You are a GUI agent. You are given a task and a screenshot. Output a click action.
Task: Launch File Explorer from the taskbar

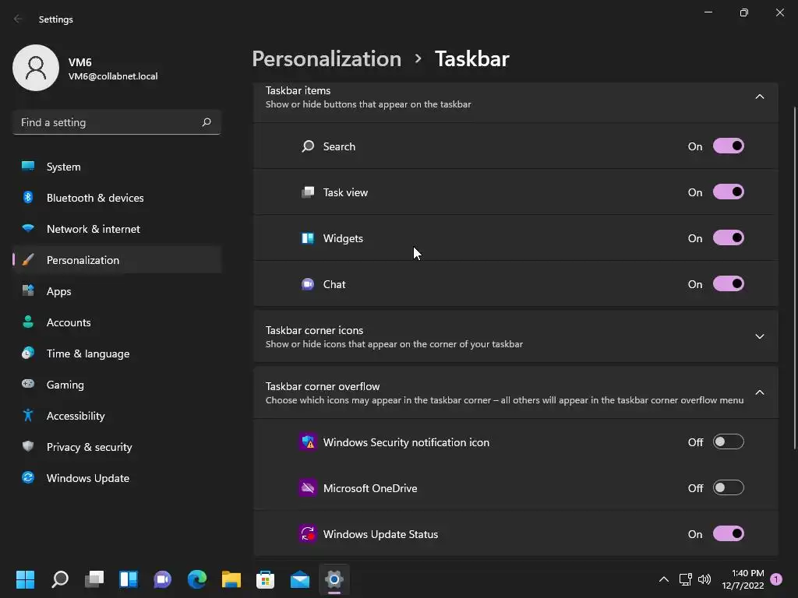(x=231, y=579)
